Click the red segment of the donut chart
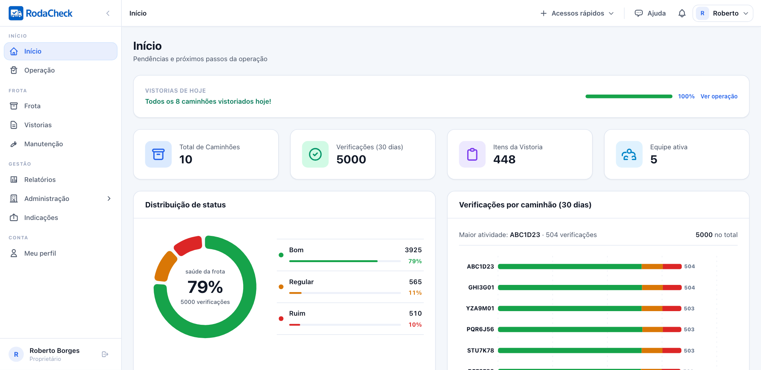This screenshot has height=370, width=761. [x=188, y=245]
